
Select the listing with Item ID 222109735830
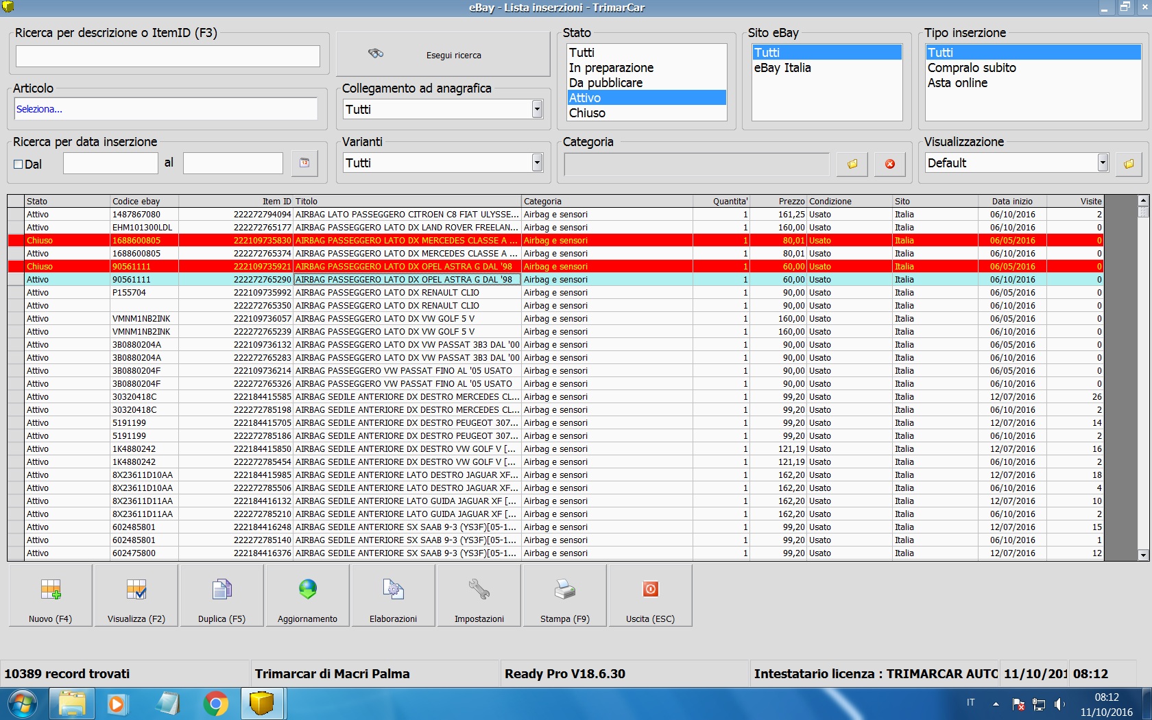(x=555, y=241)
